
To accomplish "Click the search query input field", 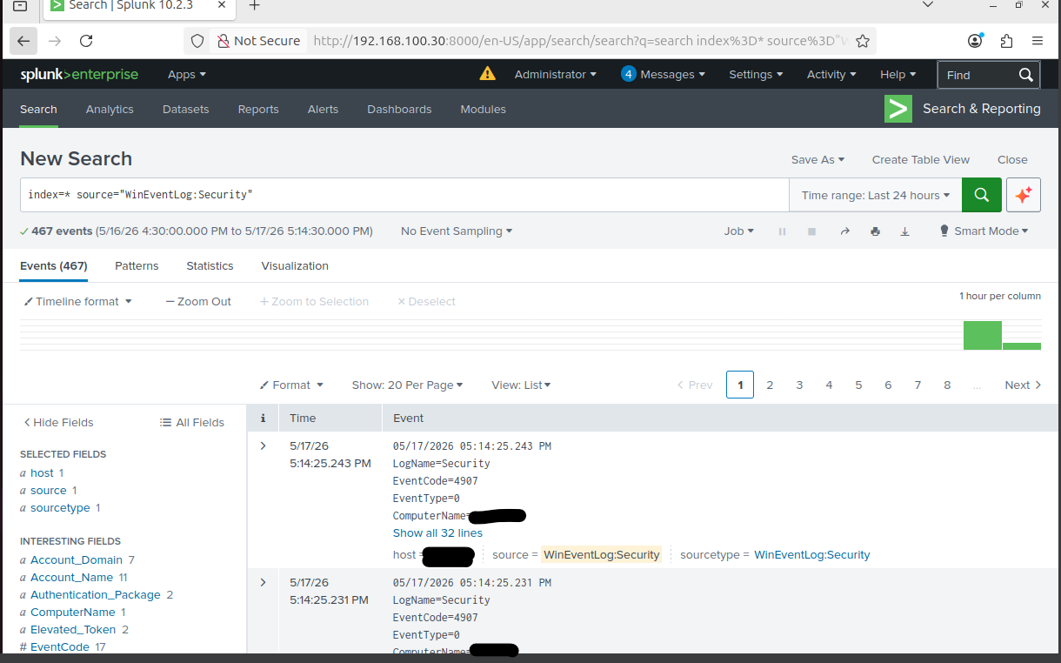I will (404, 195).
